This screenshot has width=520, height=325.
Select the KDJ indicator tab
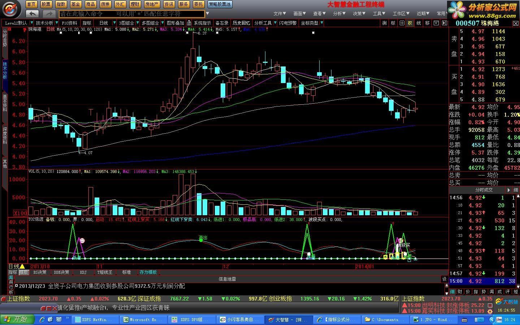(83, 272)
